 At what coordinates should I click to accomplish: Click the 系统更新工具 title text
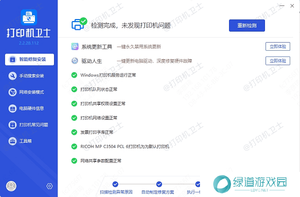point(97,47)
